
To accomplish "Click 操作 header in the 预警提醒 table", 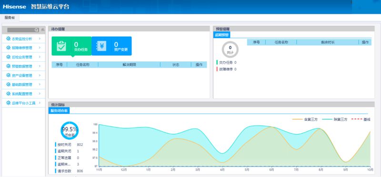I will (365, 42).
